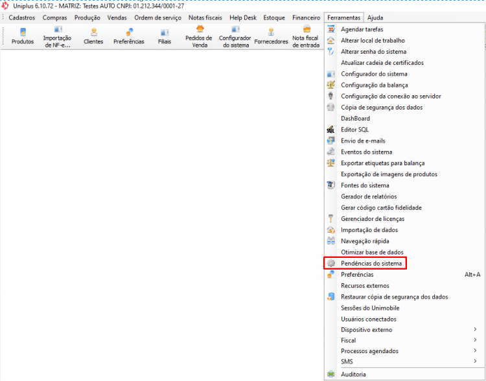Open the Notas fiscais menu
This screenshot has height=381, width=486.
tap(205, 17)
